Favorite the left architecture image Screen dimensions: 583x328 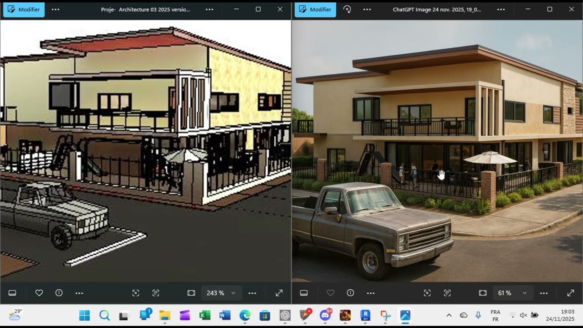coord(39,293)
